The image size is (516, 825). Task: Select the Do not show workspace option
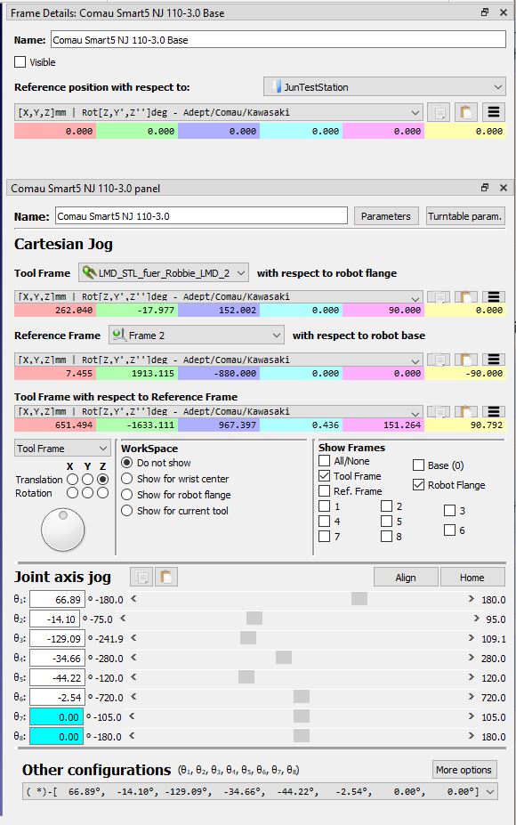click(126, 463)
